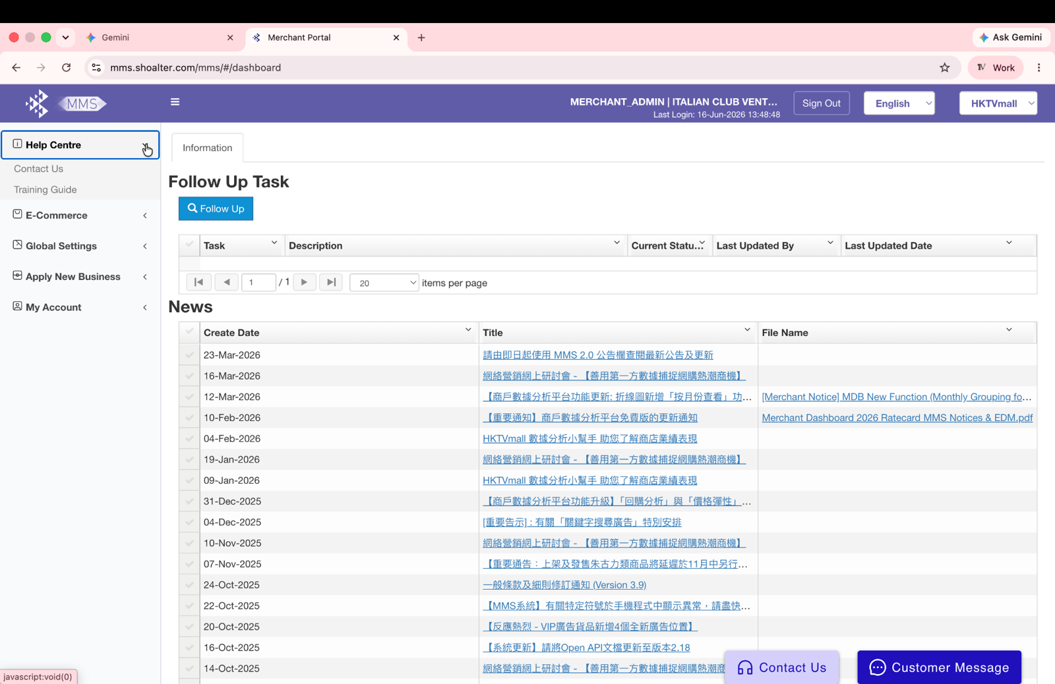Open the floating Contact Us button
The height and width of the screenshot is (684, 1055).
(781, 668)
